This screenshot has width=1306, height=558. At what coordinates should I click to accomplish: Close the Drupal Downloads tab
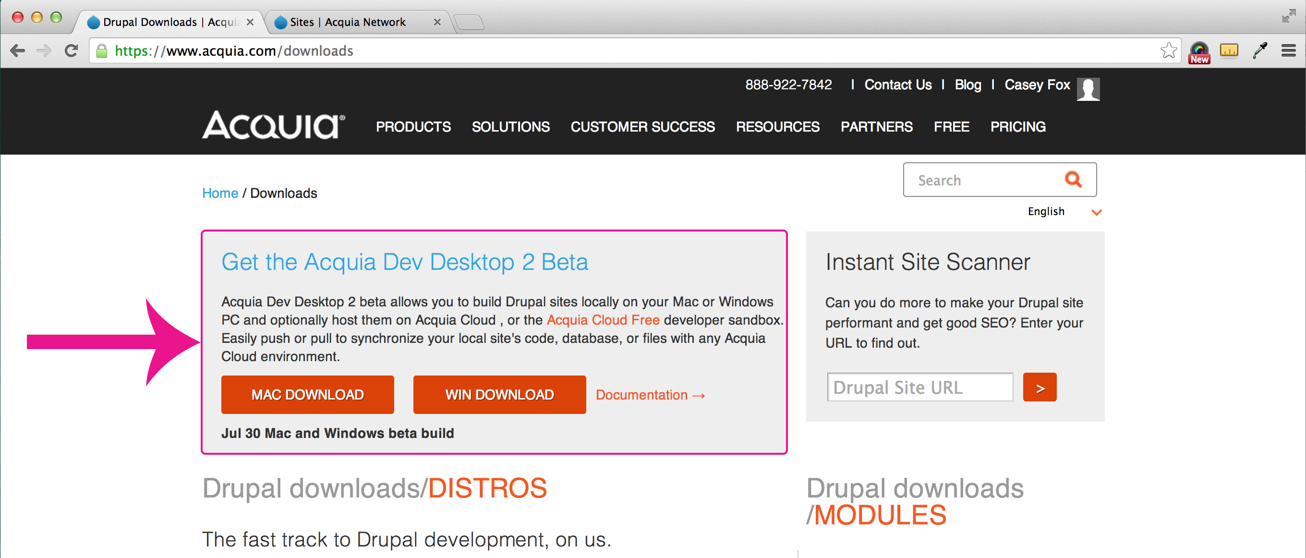[250, 22]
